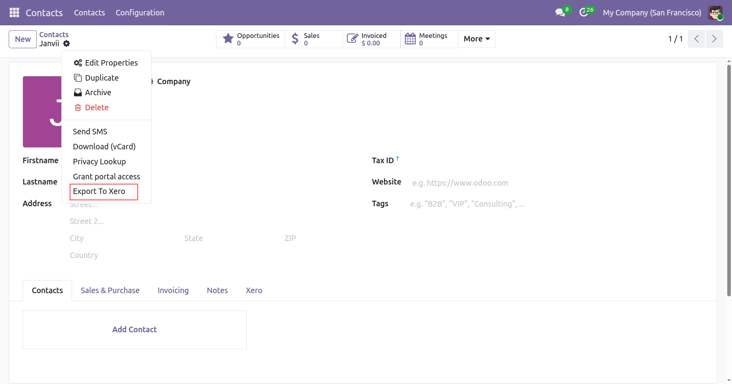Viewport: 732px width, 384px height.
Task: Click the gear icon beside Janvii
Action: 66,43
